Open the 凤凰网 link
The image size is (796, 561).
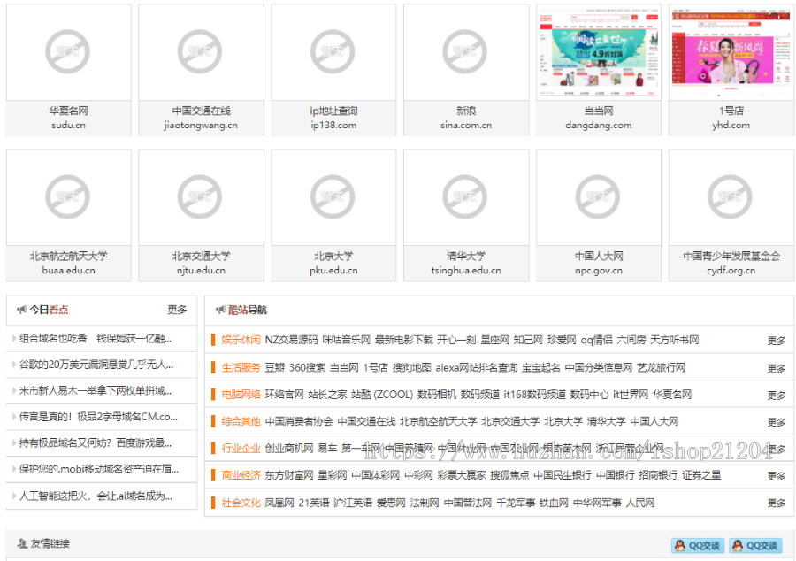point(279,503)
